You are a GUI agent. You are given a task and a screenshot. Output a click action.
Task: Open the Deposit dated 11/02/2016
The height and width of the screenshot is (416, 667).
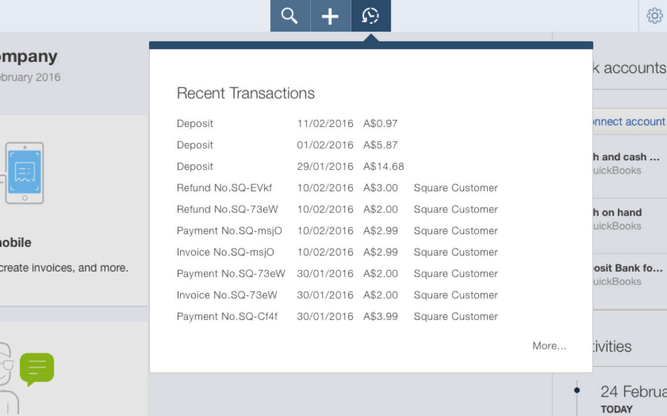click(x=195, y=123)
